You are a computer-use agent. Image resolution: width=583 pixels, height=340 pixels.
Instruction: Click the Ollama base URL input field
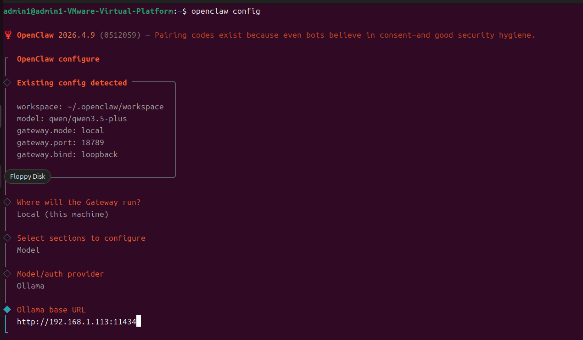click(x=78, y=322)
